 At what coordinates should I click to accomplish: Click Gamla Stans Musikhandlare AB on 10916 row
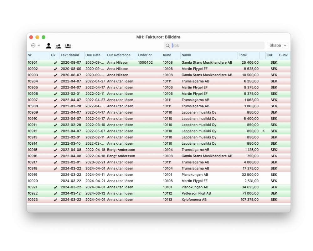pos(207,156)
